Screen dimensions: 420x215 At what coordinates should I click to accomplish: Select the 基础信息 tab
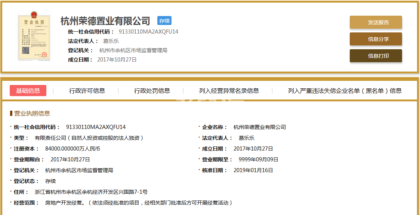28,91
